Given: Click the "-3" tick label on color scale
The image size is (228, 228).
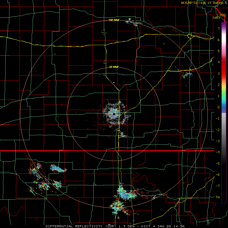Looking at the screenshot, I should [218, 141].
